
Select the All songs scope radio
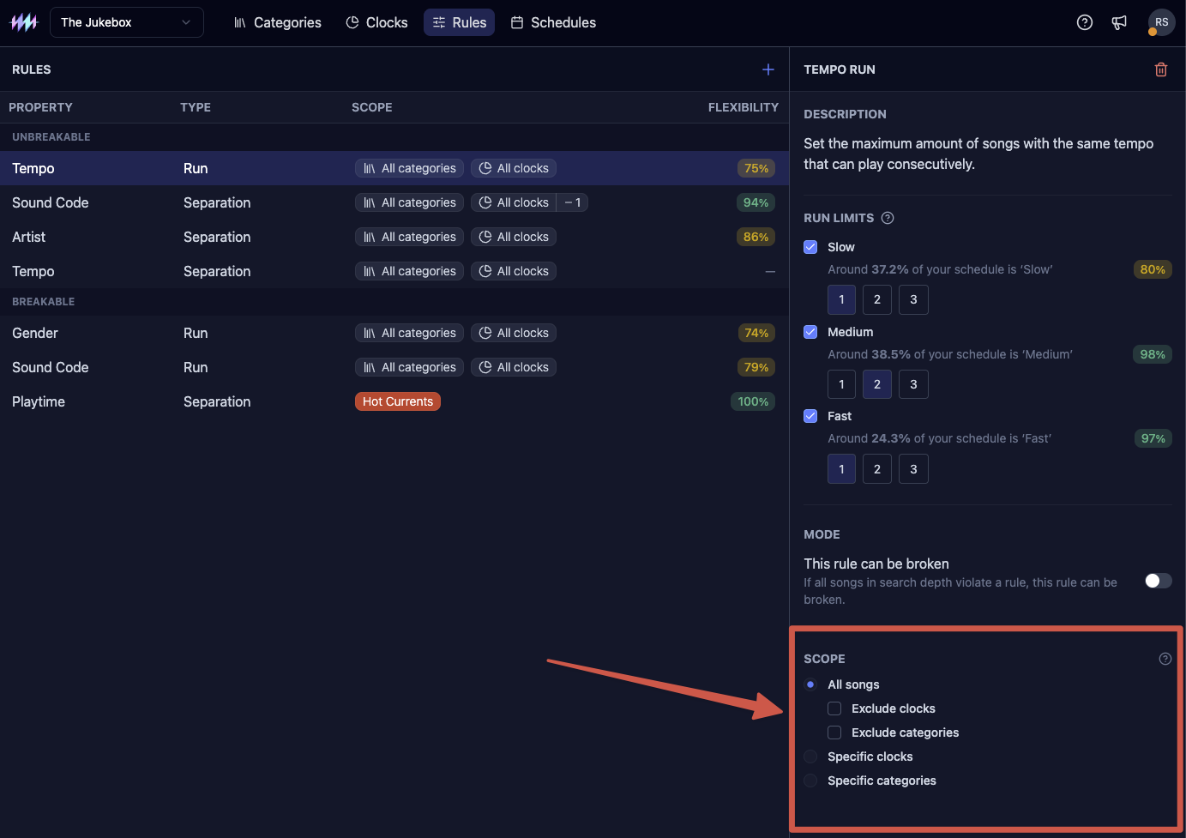[x=810, y=684]
